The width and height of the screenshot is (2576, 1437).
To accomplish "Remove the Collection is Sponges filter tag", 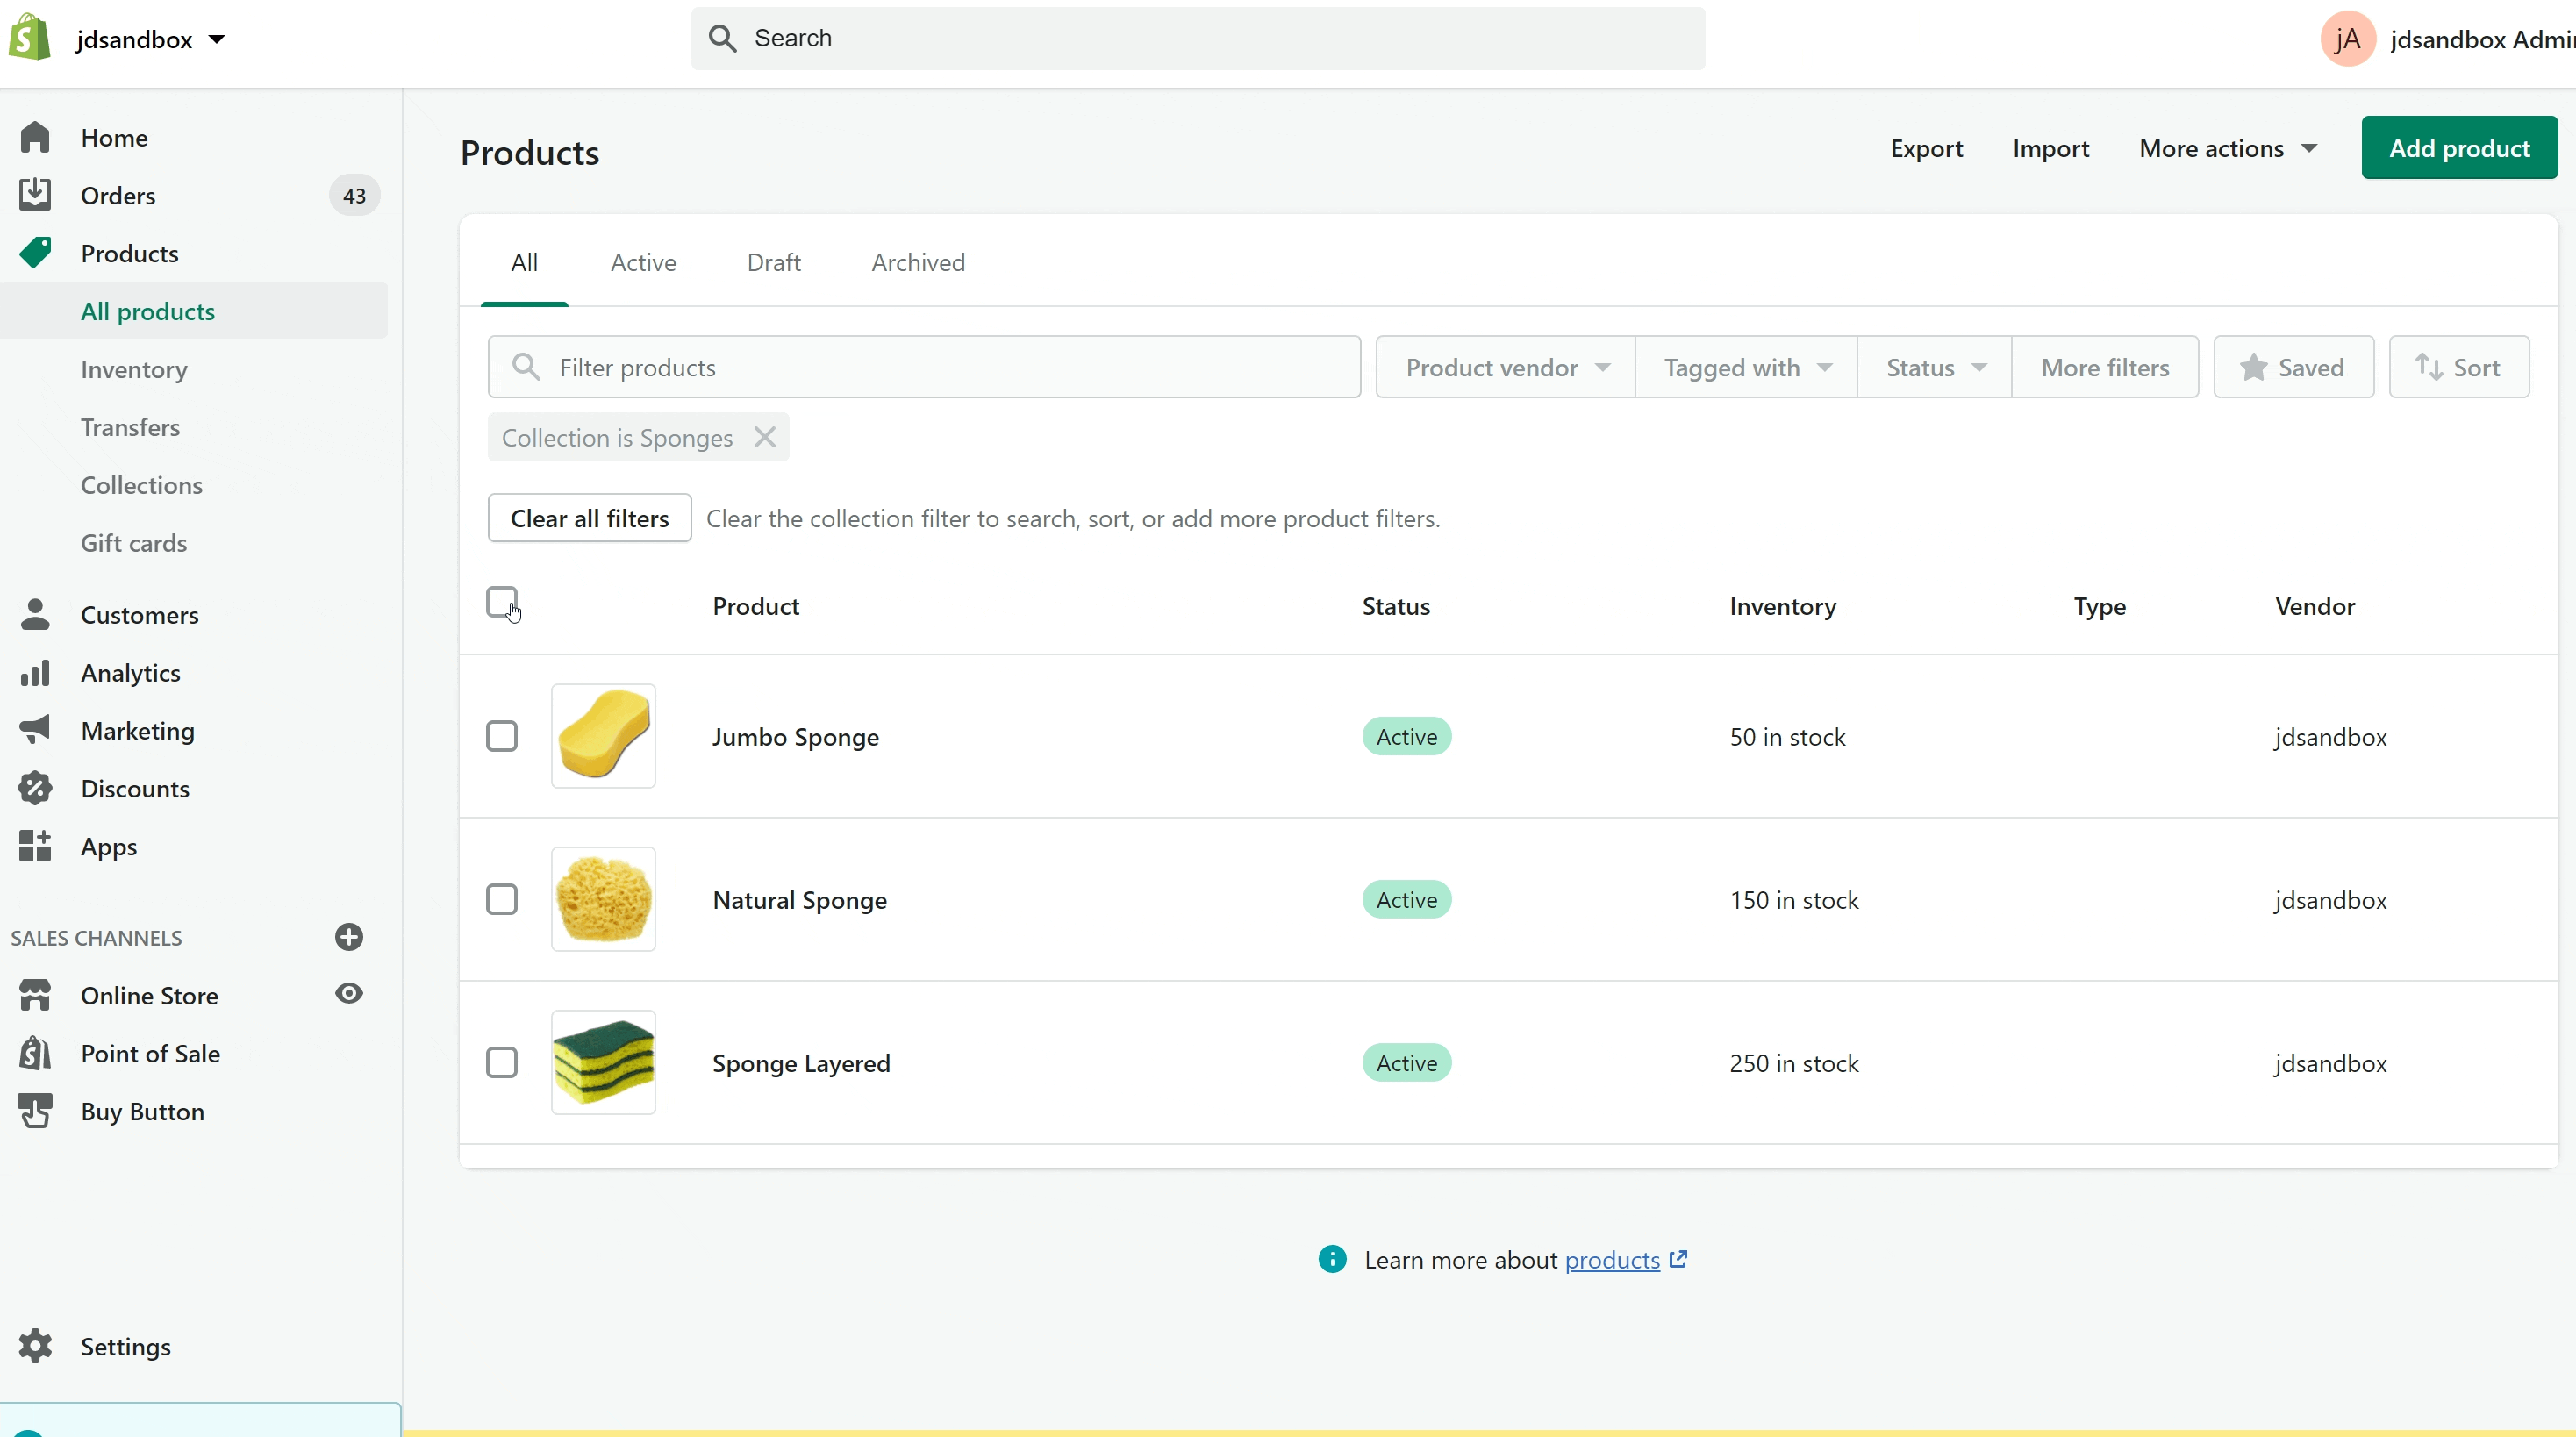I will click(x=765, y=437).
